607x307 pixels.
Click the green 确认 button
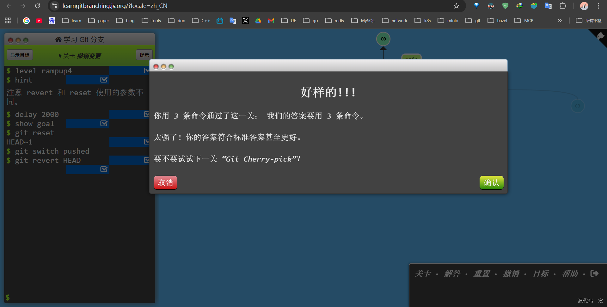491,183
